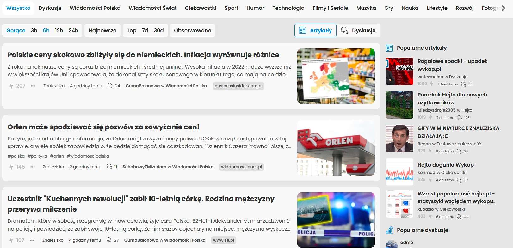Open the three-dots menu for the Polish prices article
The width and height of the screenshot is (513, 248).
point(33,86)
